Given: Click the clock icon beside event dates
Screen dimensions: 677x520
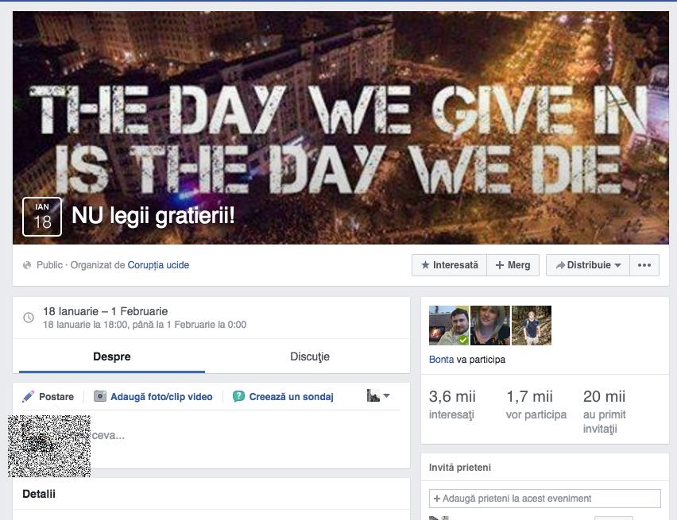Looking at the screenshot, I should [x=29, y=318].
